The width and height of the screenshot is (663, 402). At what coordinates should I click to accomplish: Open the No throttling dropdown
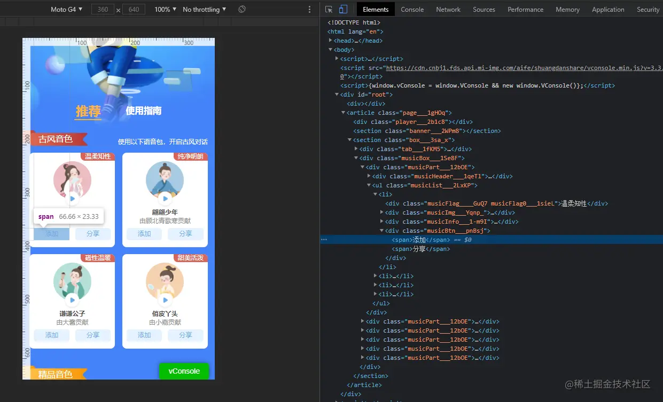point(204,9)
